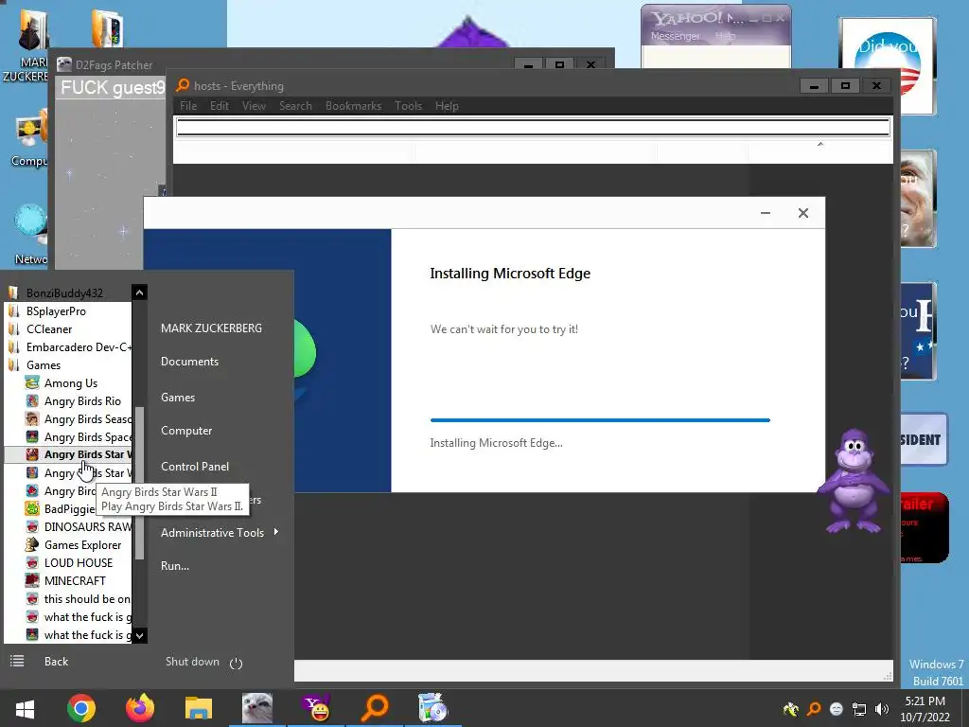The height and width of the screenshot is (727, 969).
Task: Click Edge installer progress bar
Action: coord(600,420)
